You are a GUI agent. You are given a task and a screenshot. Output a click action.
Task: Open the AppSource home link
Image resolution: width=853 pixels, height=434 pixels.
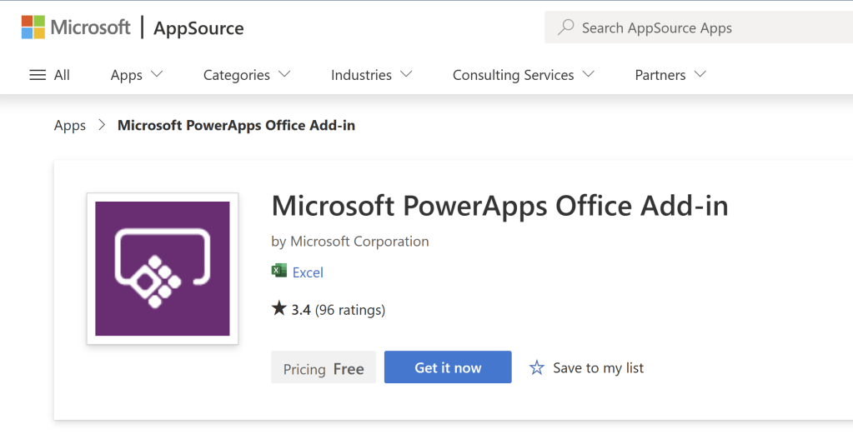(x=198, y=28)
